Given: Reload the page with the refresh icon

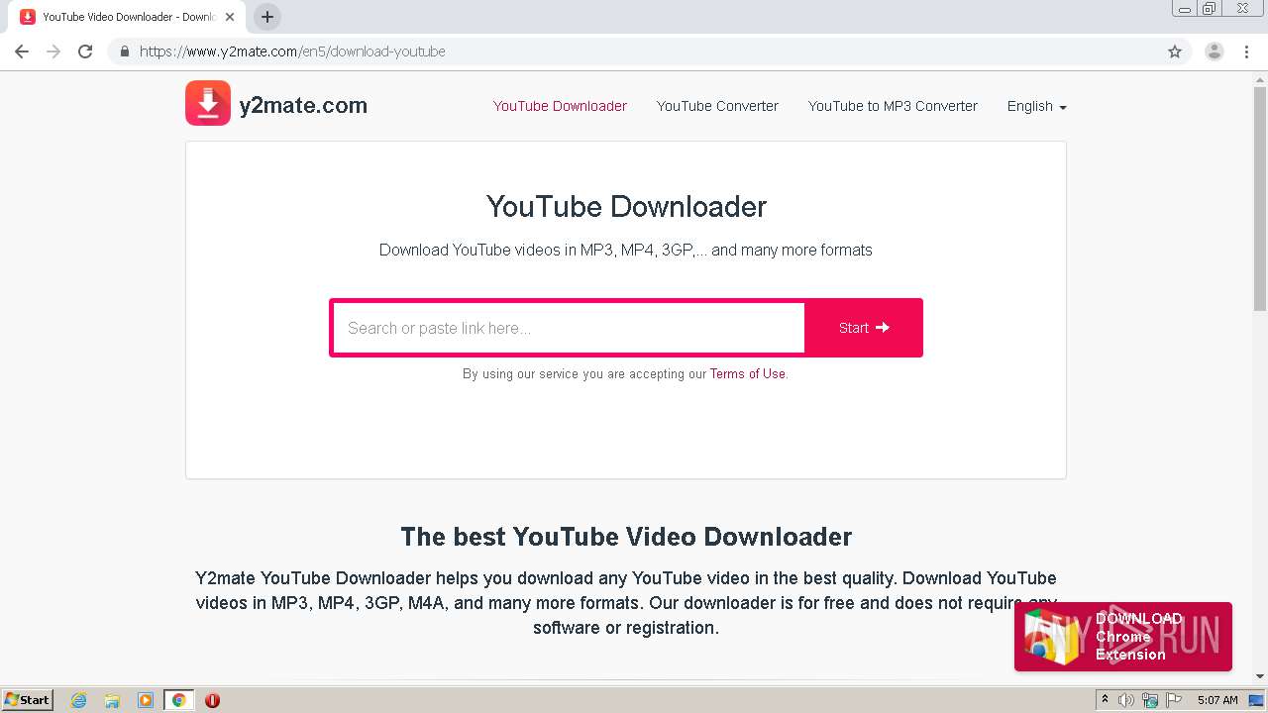Looking at the screenshot, I should click(85, 51).
